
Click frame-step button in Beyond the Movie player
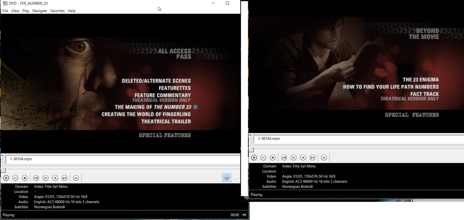pos(324,158)
